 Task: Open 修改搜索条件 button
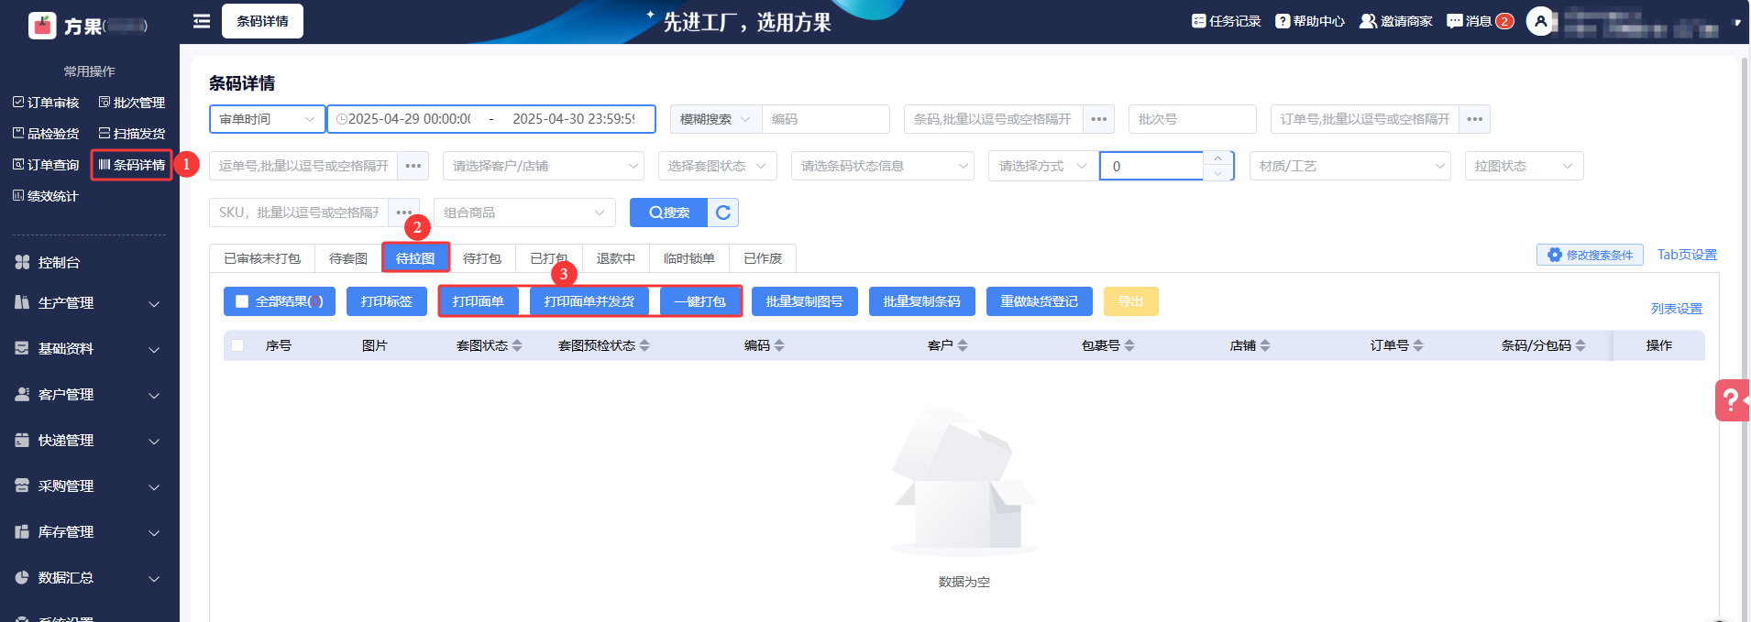coord(1591,255)
